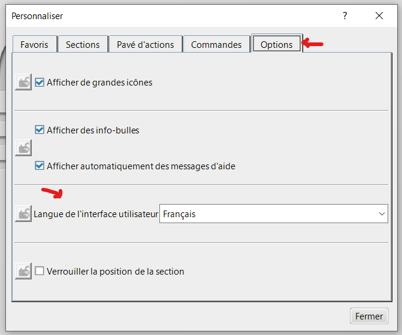Switch to the Favoris tab

point(34,44)
